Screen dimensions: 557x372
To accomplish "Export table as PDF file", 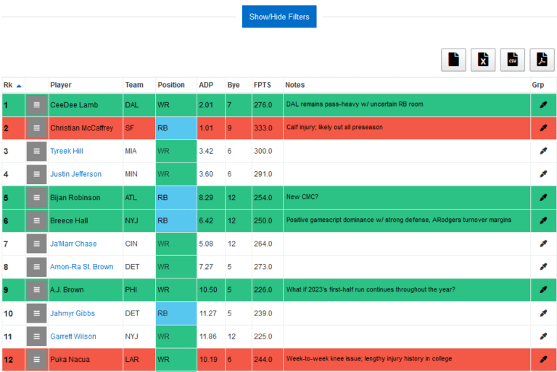I will 542,59.
